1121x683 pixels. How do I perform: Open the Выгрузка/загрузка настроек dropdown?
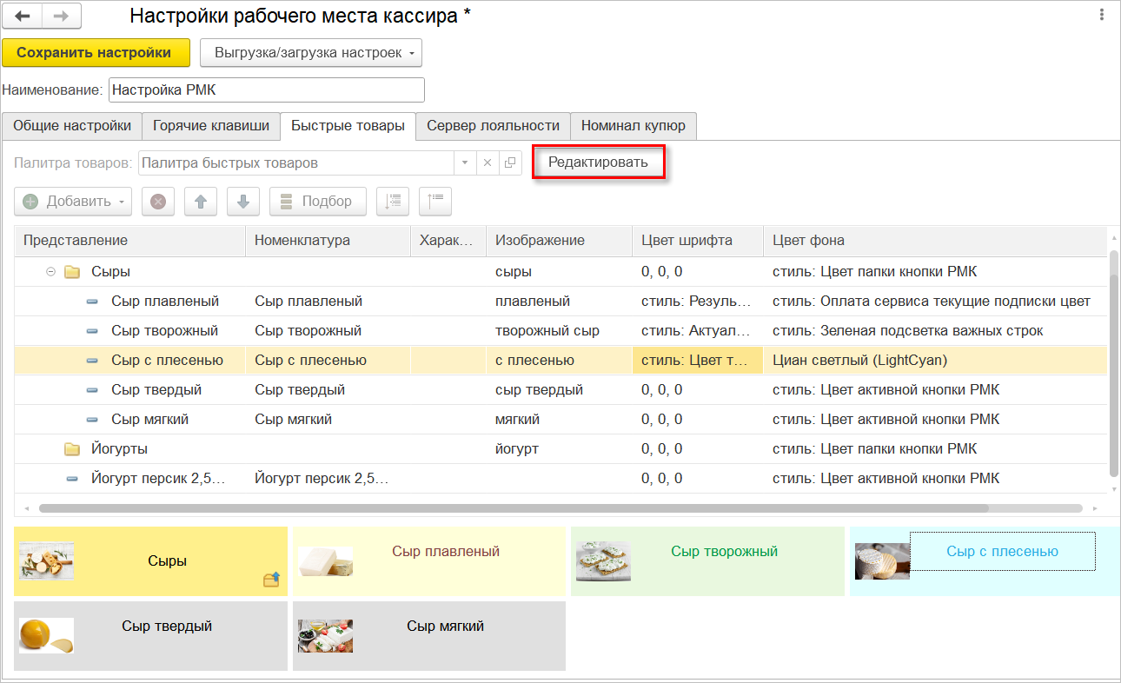[310, 53]
